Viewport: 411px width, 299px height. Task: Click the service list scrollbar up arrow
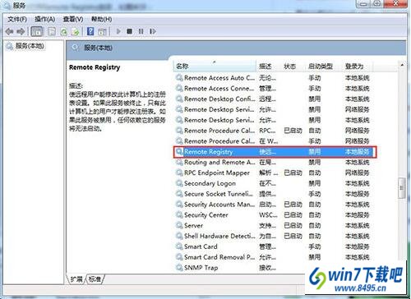click(x=402, y=65)
